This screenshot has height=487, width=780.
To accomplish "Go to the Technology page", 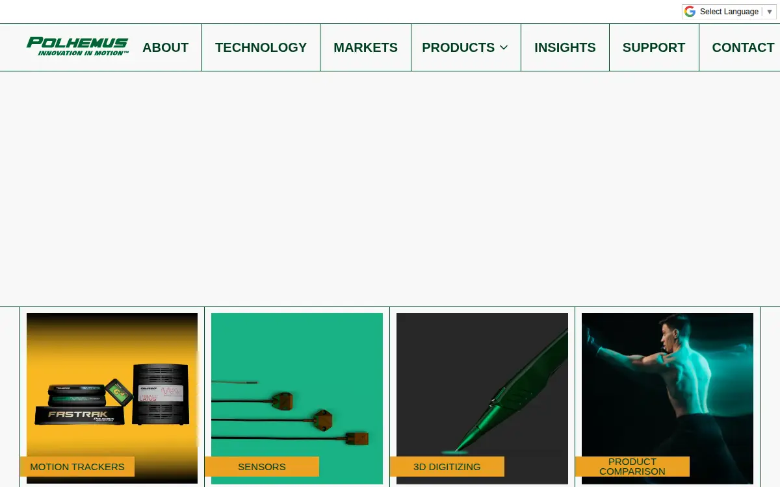I will (x=261, y=47).
